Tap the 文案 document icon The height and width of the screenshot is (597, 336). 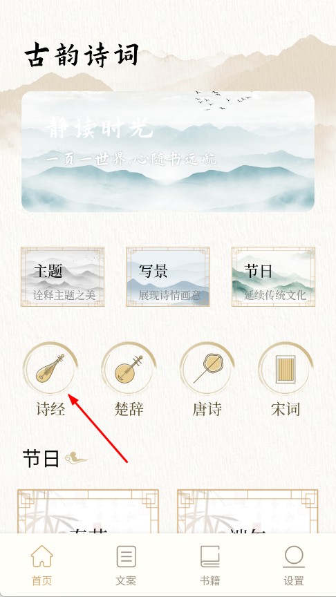click(126, 556)
